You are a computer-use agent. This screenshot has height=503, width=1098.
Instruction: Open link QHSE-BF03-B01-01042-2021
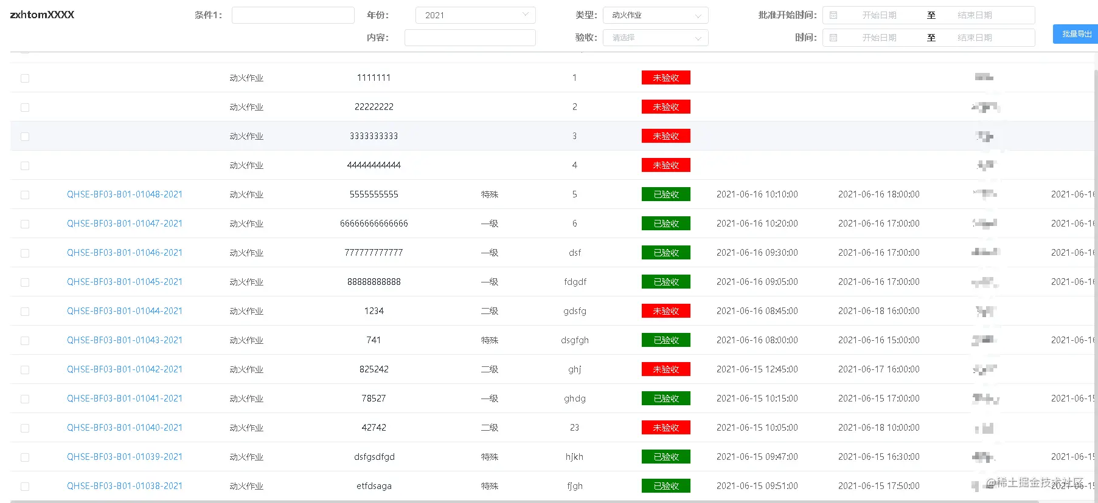tap(125, 369)
